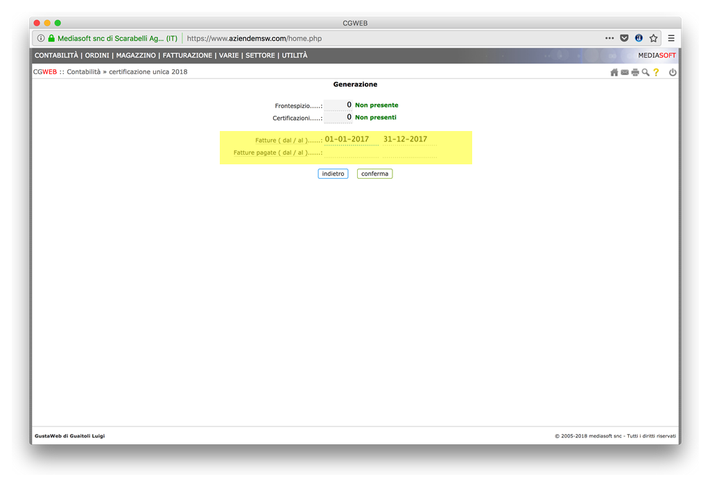Click the power logout icon
The image size is (710, 486).
pyautogui.click(x=673, y=73)
